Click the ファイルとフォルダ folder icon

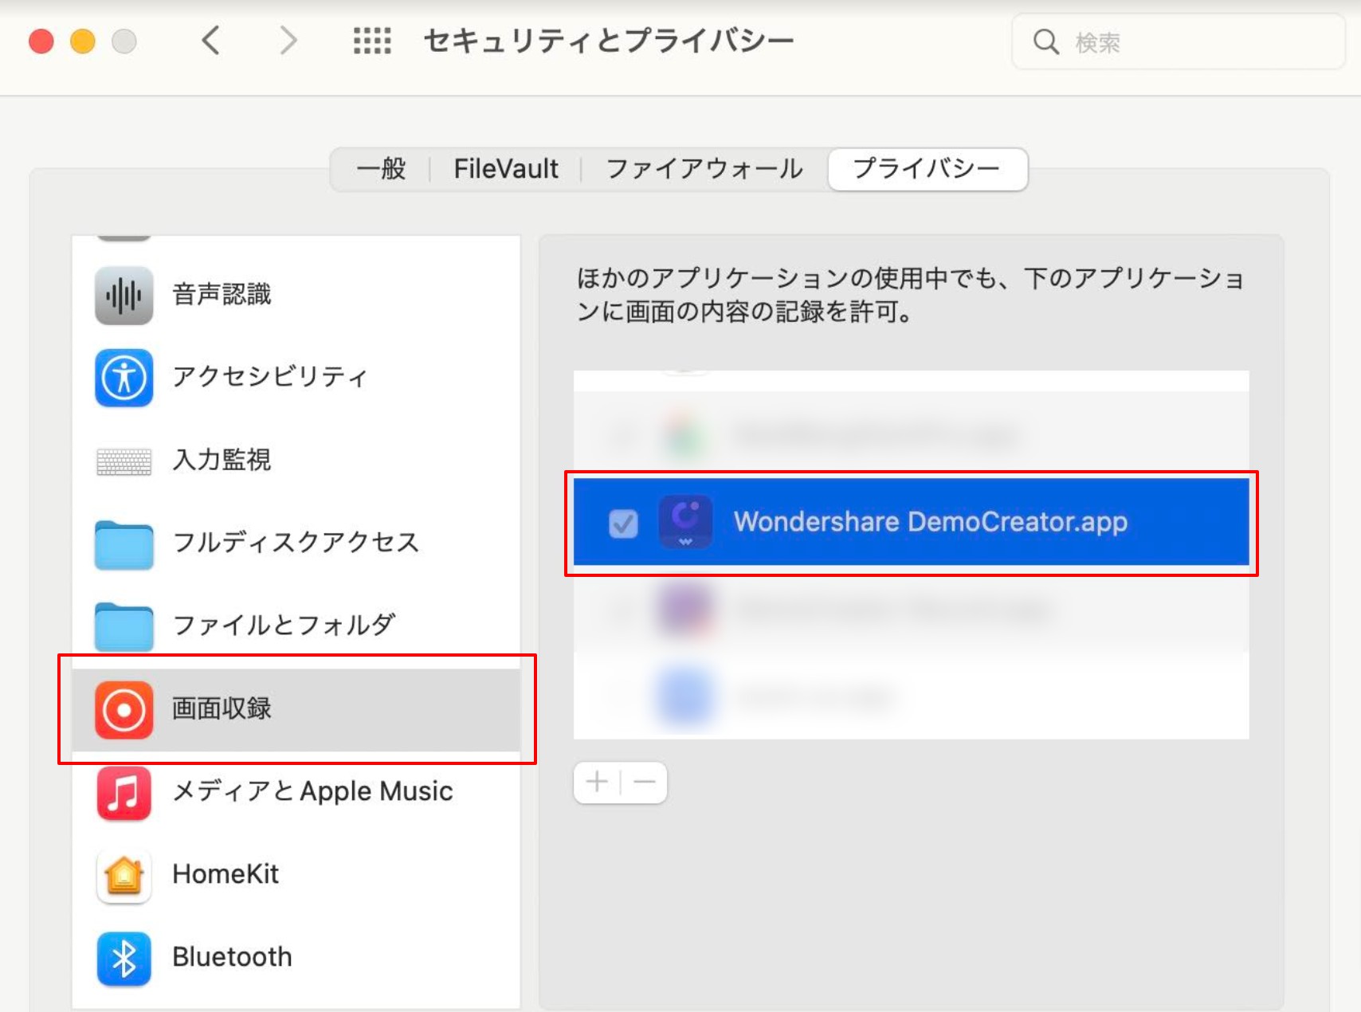point(124,627)
